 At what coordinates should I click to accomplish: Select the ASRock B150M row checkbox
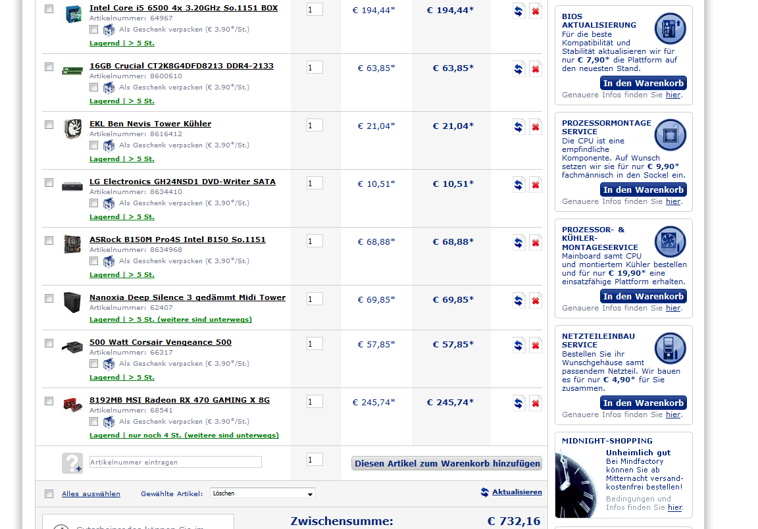pos(49,240)
